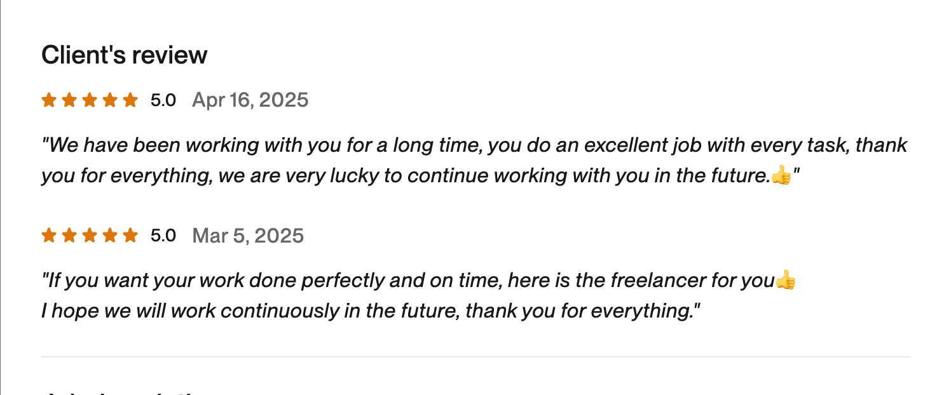951x395 pixels.
Task: Click the first star of the Mar 5 rating
Action: [x=49, y=236]
